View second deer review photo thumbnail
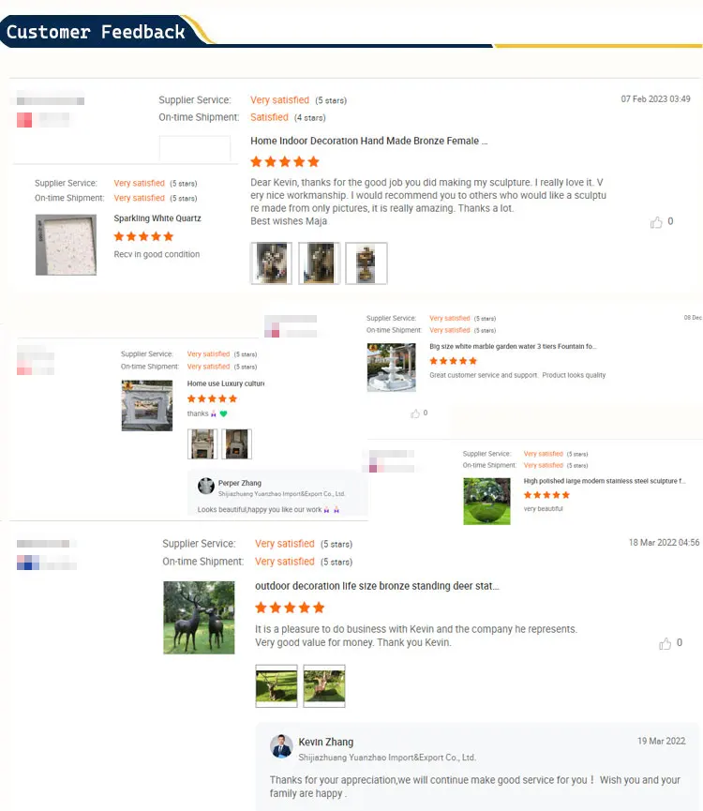This screenshot has height=811, width=703. pos(324,685)
